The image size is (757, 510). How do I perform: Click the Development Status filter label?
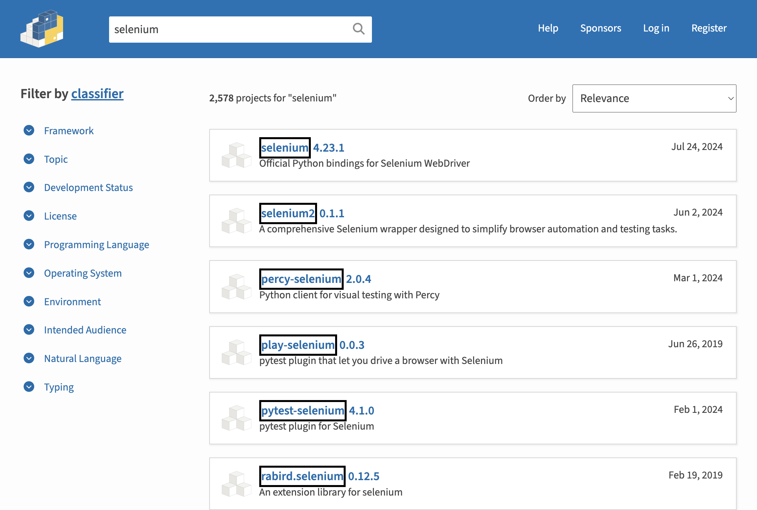point(89,187)
